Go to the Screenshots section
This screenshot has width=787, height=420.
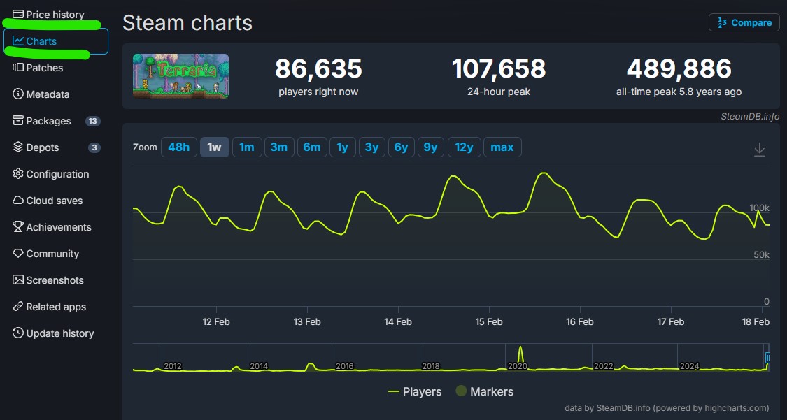55,280
